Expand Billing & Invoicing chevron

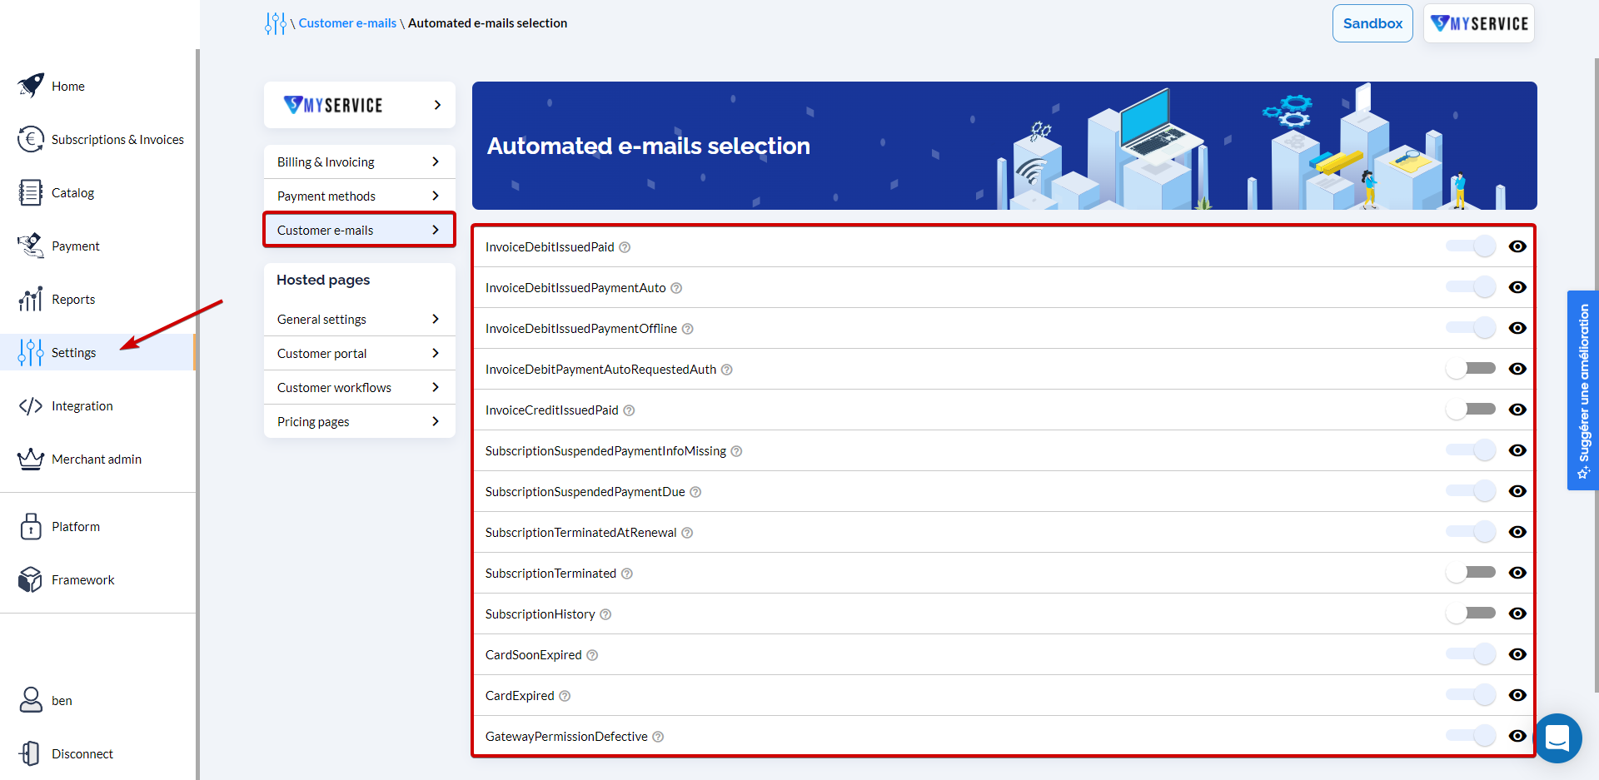click(x=436, y=161)
